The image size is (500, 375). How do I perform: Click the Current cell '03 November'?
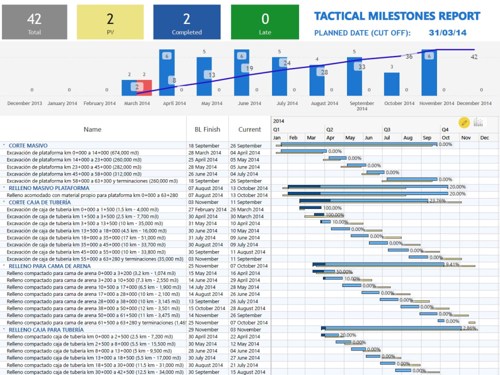click(x=245, y=329)
